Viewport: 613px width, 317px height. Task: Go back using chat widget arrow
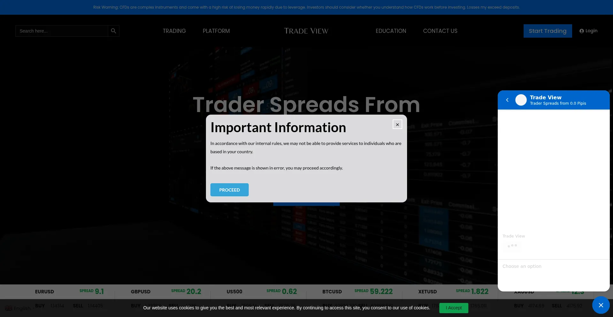(507, 100)
